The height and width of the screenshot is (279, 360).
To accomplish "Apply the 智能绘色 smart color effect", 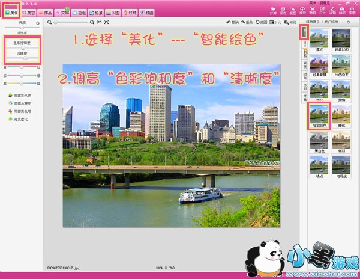I will (x=319, y=116).
